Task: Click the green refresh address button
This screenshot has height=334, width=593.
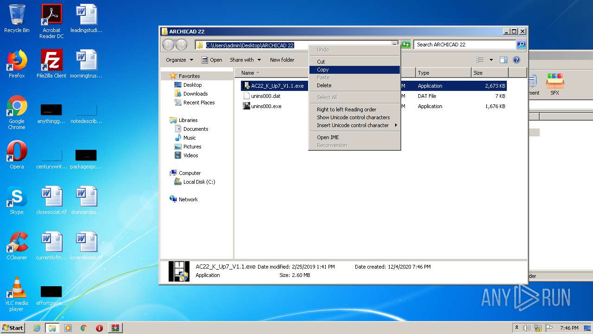Action: 406,45
